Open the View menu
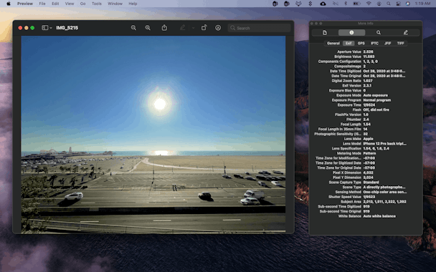436x272 pixels. (70, 4)
